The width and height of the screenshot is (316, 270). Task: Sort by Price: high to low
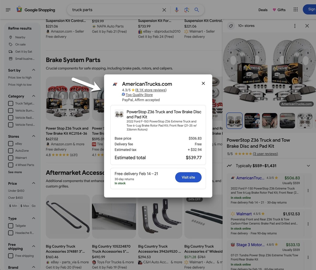coord(20,85)
